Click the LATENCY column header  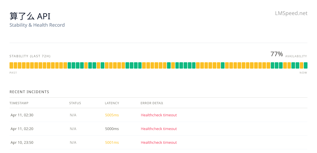coord(112,103)
